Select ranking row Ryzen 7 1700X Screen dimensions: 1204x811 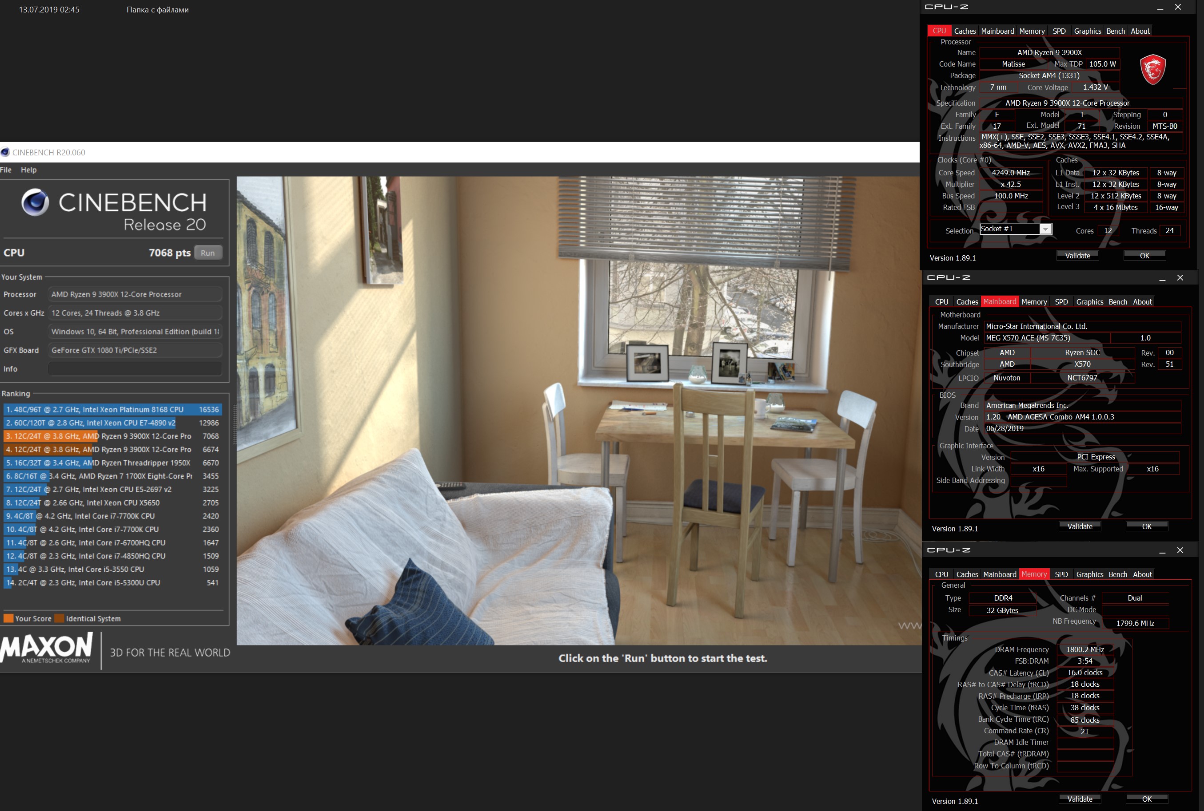click(x=112, y=476)
